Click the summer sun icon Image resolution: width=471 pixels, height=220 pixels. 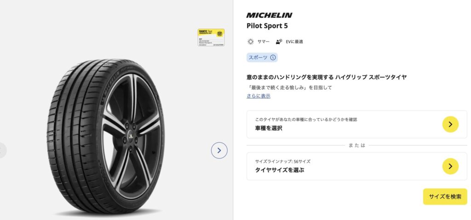(251, 41)
